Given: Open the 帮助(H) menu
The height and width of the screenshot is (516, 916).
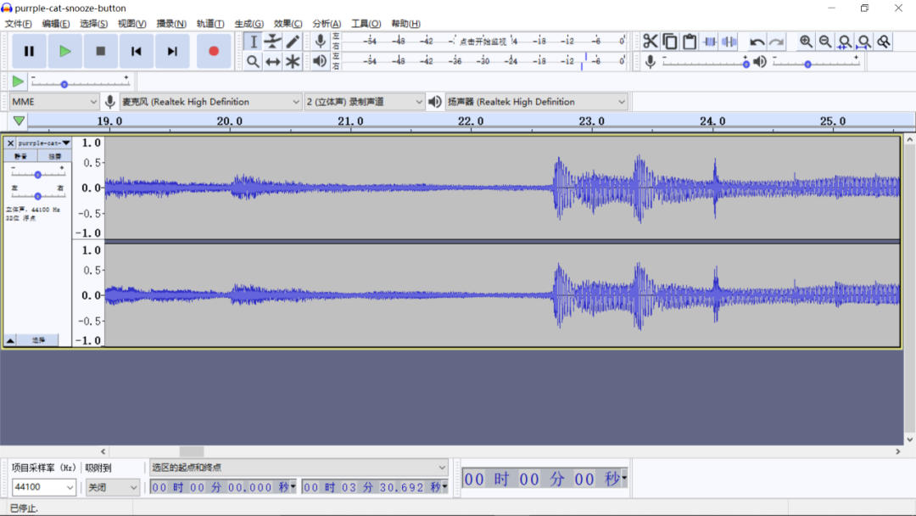Looking at the screenshot, I should tap(405, 24).
